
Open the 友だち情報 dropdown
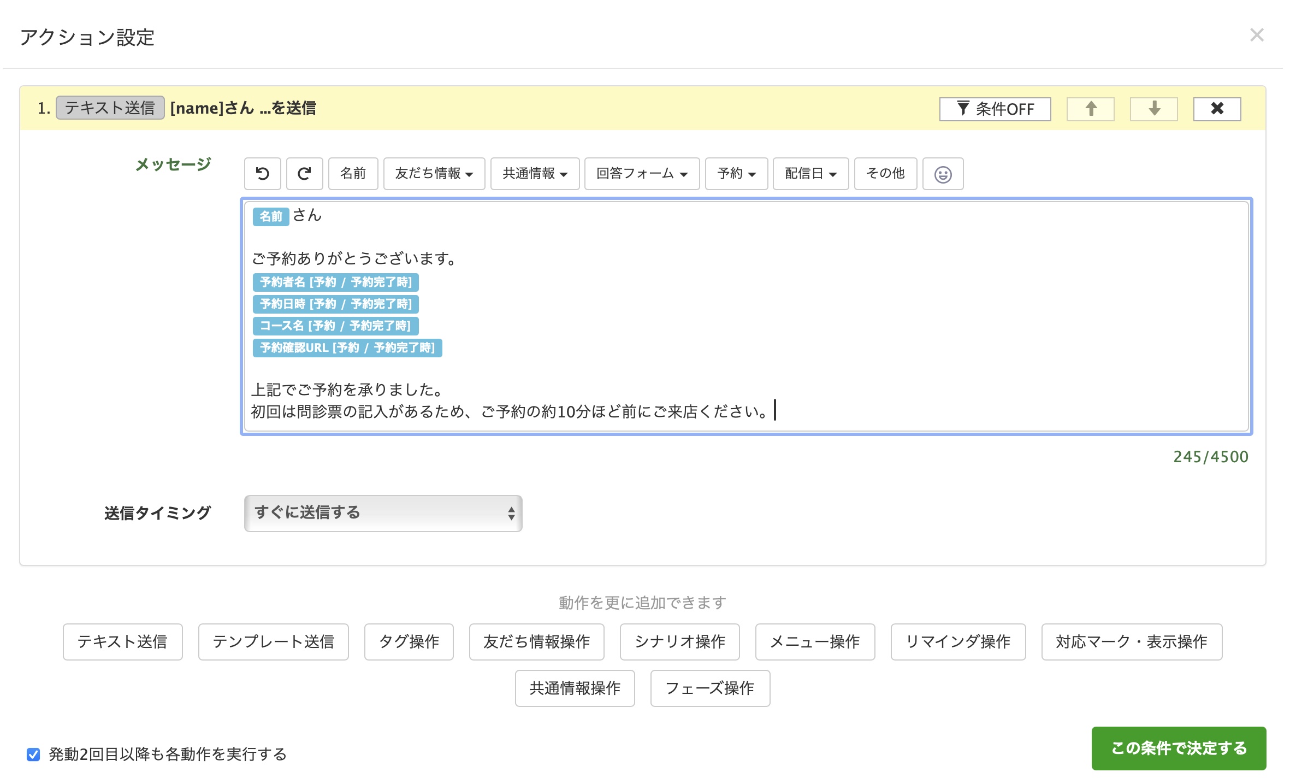pyautogui.click(x=434, y=174)
